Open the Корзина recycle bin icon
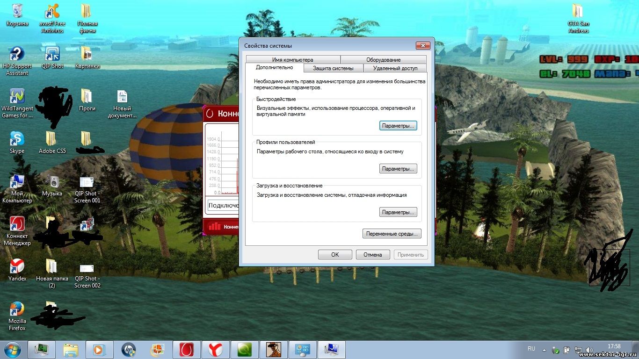This screenshot has height=359, width=639. click(x=17, y=15)
